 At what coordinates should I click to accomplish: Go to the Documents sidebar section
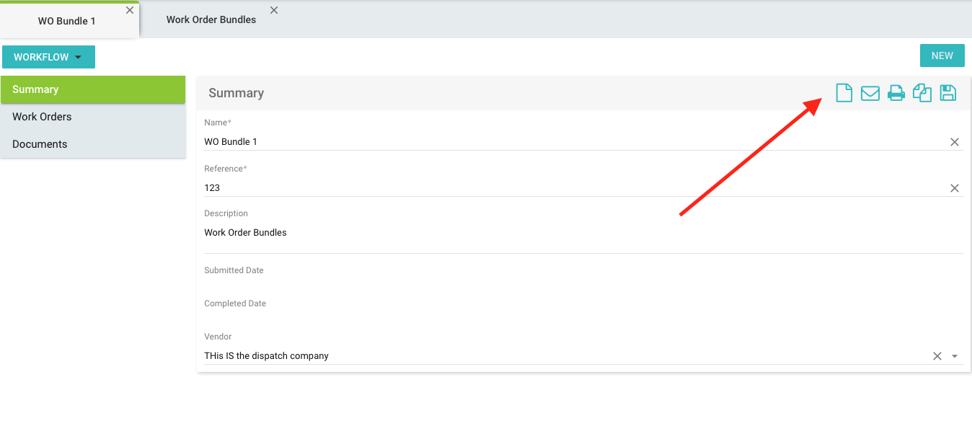tap(40, 144)
